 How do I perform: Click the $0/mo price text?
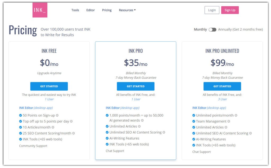(x=49, y=63)
